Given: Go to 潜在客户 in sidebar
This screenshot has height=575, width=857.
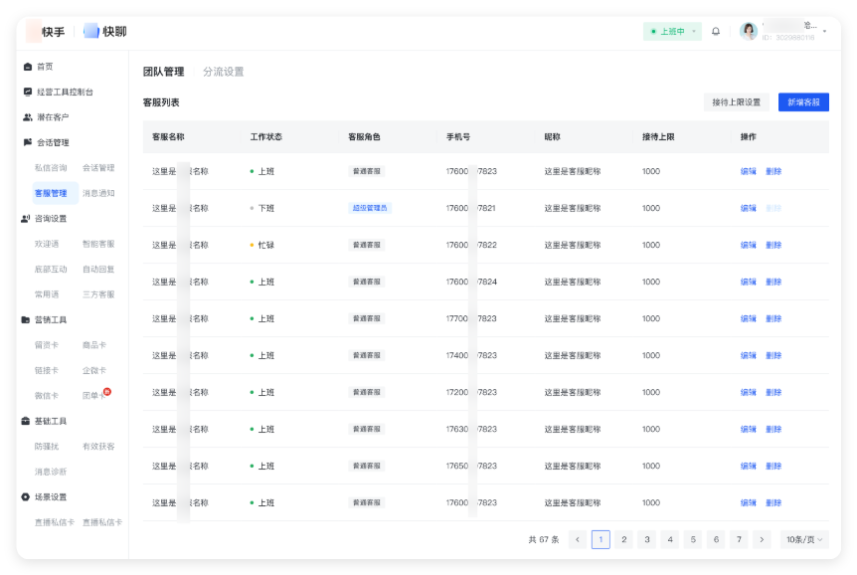Looking at the screenshot, I should click(52, 117).
